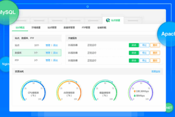The height and width of the screenshot is (117, 175).
Task: Open the 环境搭建 sub-tab
Action: pos(36,27)
